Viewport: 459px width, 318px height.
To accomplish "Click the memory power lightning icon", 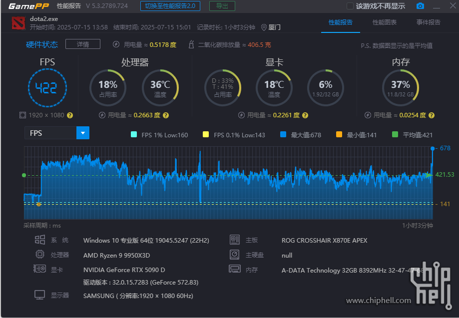I will 368,115.
